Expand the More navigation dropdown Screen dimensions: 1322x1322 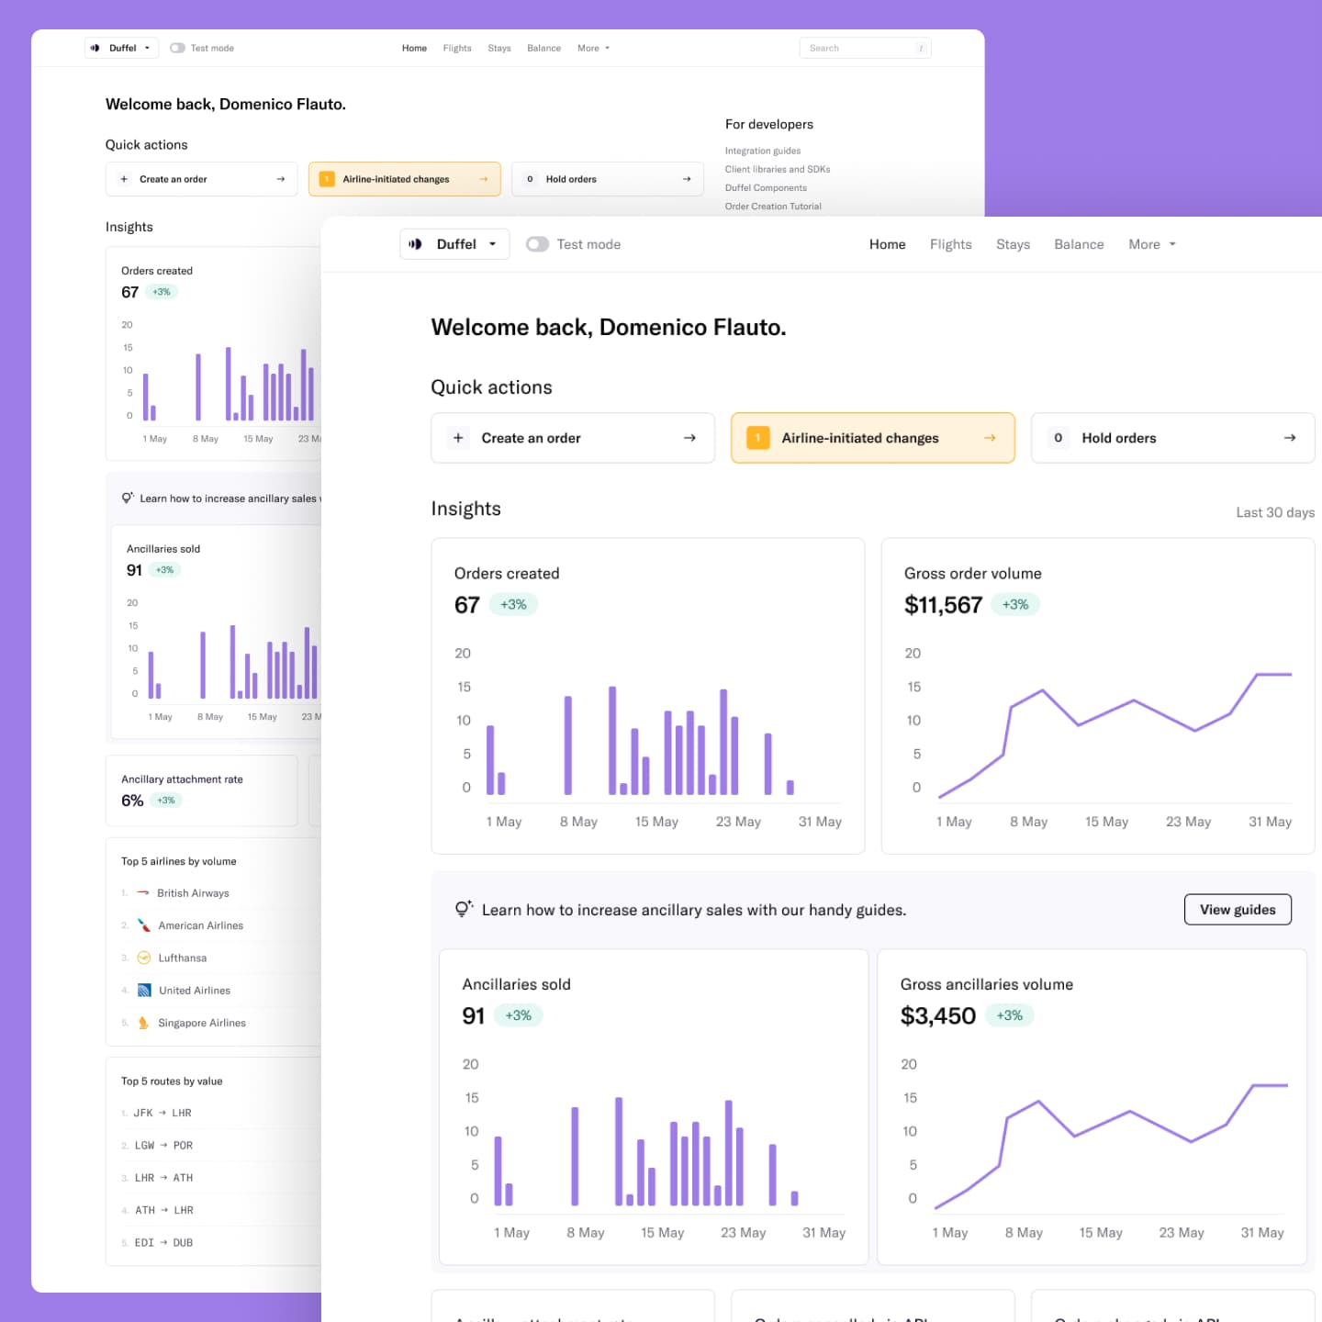(1151, 243)
